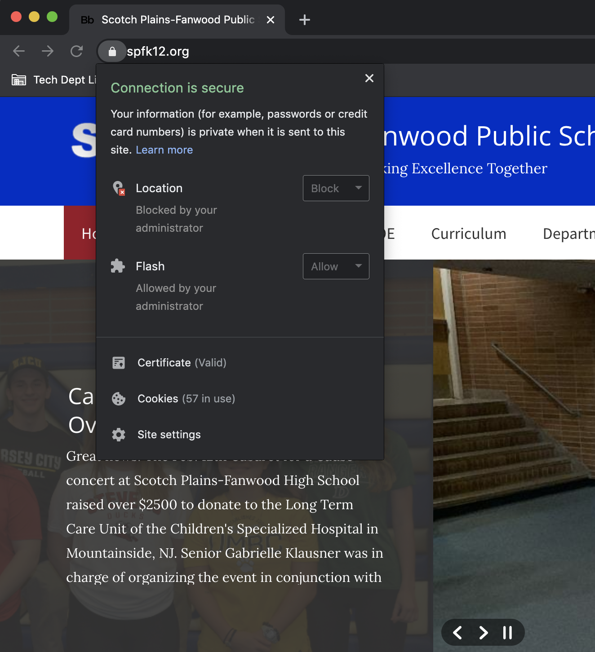Click the red Home menu item
The image size is (595, 652).
click(x=80, y=233)
